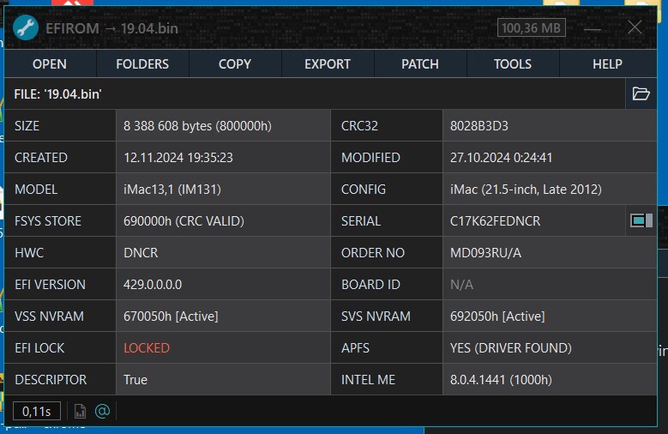
Task: Click the MODEL label cell
Action: pyautogui.click(x=60, y=190)
